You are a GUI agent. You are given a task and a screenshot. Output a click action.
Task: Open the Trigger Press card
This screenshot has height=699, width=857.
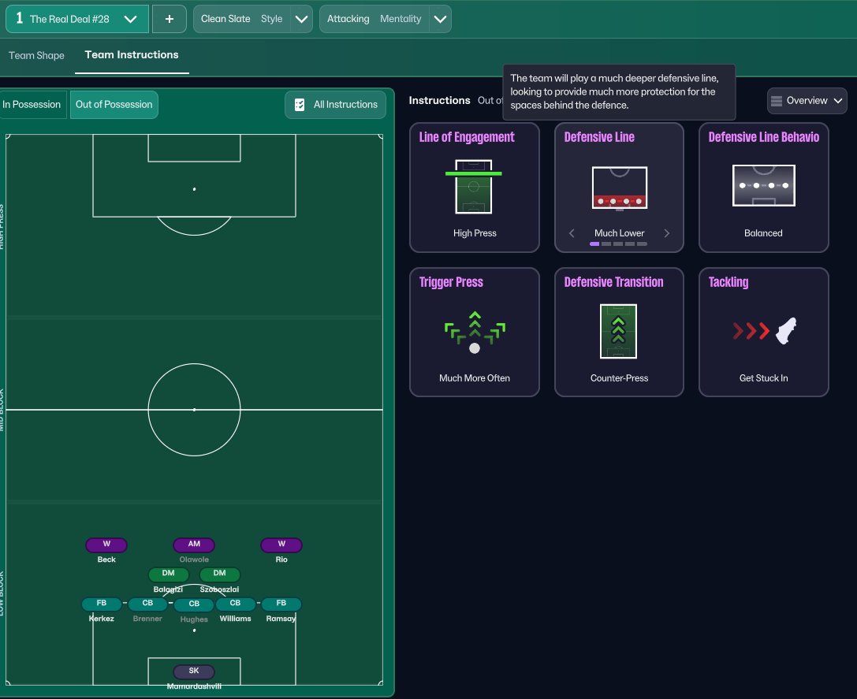click(475, 333)
